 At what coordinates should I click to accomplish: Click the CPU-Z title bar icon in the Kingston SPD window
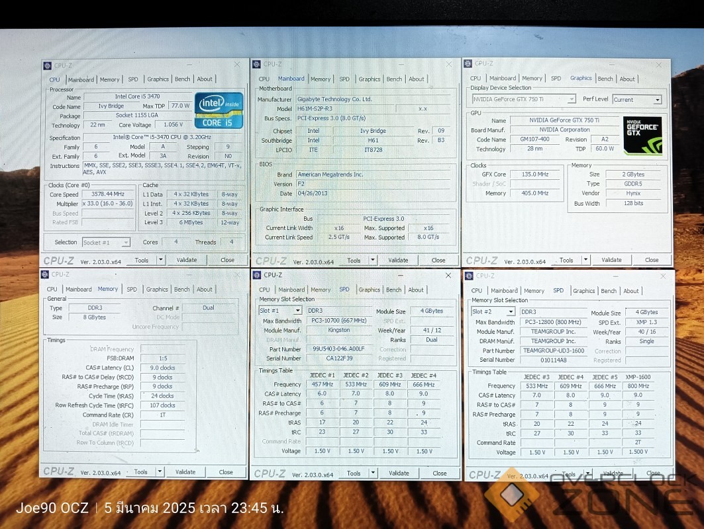257,275
